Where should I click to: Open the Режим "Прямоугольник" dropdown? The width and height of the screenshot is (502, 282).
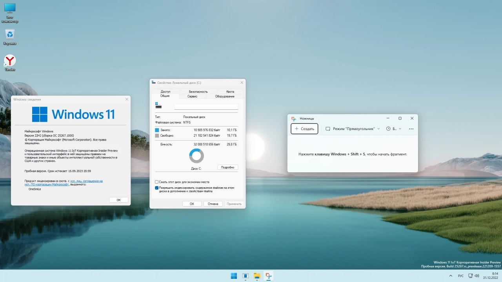tap(352, 129)
